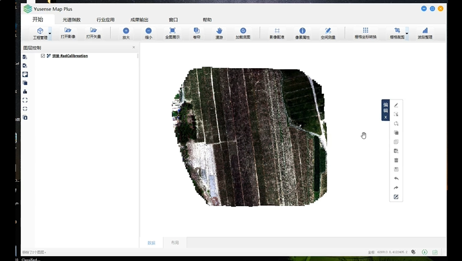The width and height of the screenshot is (462, 261).
Task: Open the 帮助 menu tab
Action: point(207,20)
